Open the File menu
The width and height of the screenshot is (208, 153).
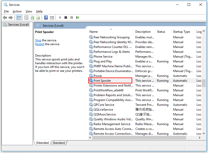point(6,11)
